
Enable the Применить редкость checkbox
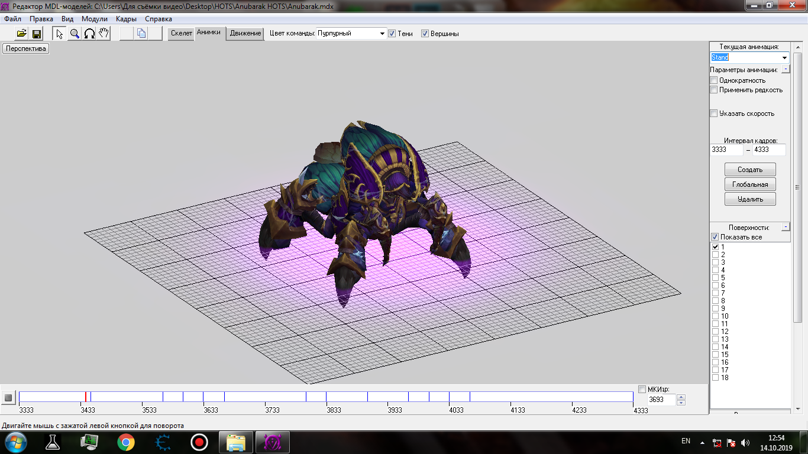click(714, 90)
